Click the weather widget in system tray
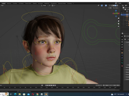This screenshot has width=129, height=96. (x=117, y=94)
